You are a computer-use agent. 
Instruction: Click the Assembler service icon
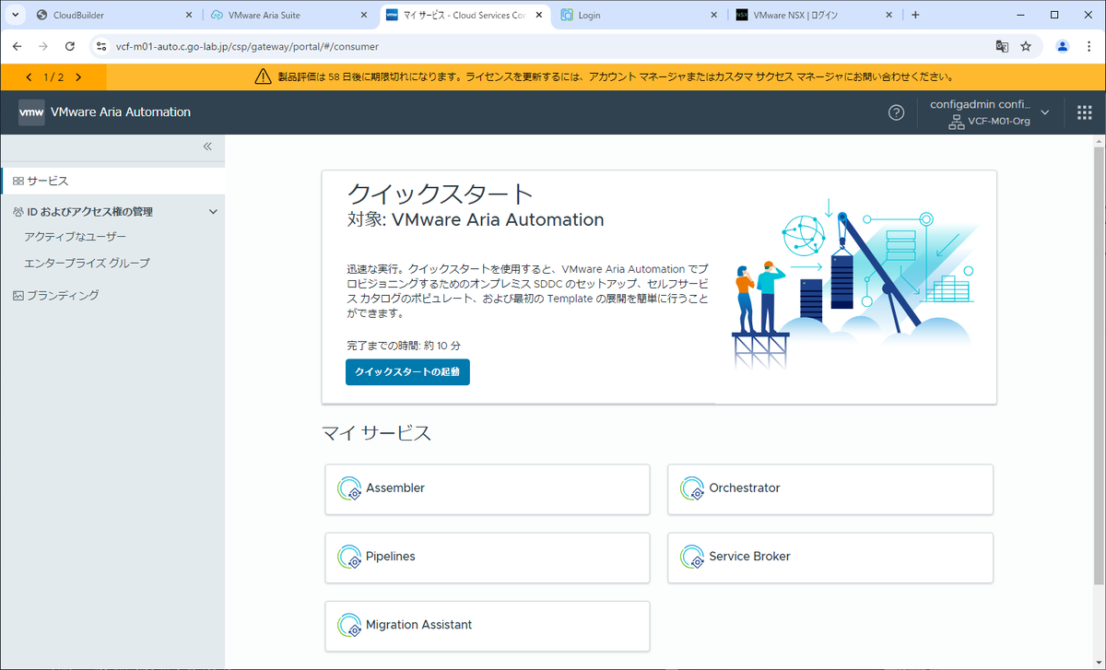[x=349, y=488]
